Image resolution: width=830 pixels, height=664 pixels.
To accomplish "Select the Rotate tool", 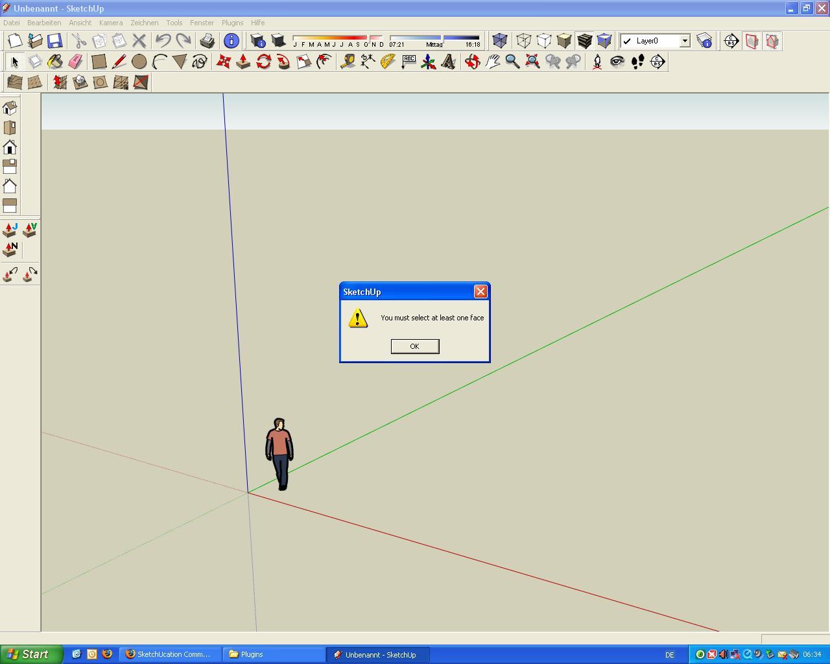I will pos(263,62).
